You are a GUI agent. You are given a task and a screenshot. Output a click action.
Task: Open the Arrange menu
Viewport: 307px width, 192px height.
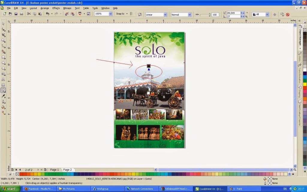click(45, 8)
